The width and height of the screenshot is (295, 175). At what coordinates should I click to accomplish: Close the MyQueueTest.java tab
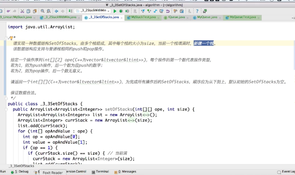[259, 18]
